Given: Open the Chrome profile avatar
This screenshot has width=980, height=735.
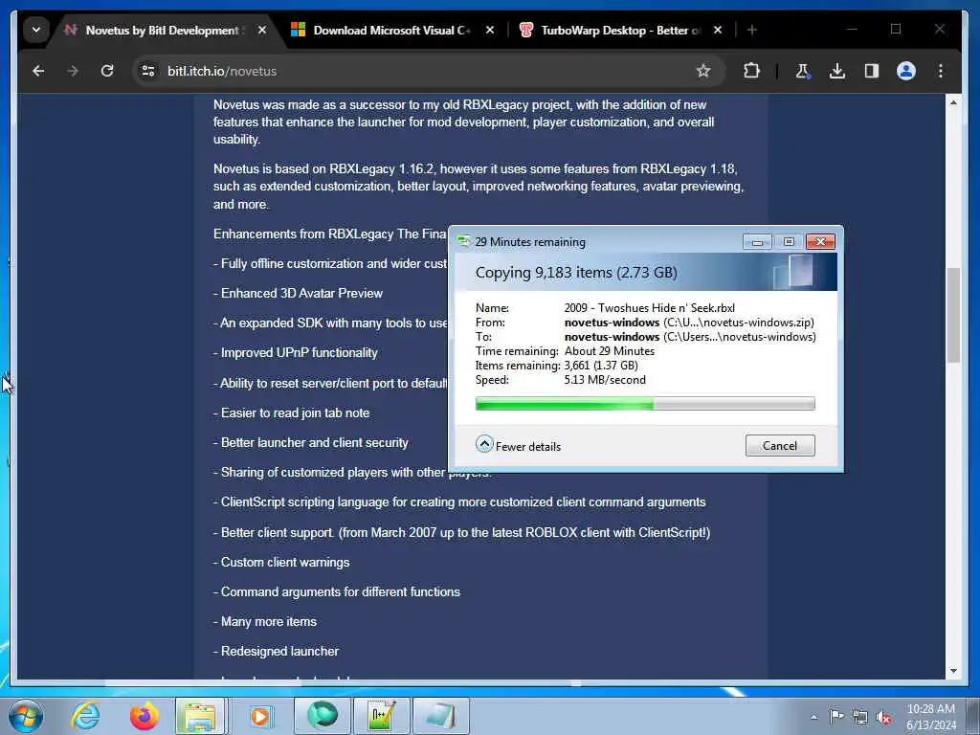Looking at the screenshot, I should tap(905, 71).
